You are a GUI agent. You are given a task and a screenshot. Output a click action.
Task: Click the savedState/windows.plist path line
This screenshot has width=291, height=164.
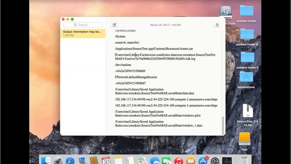tap(158, 113)
